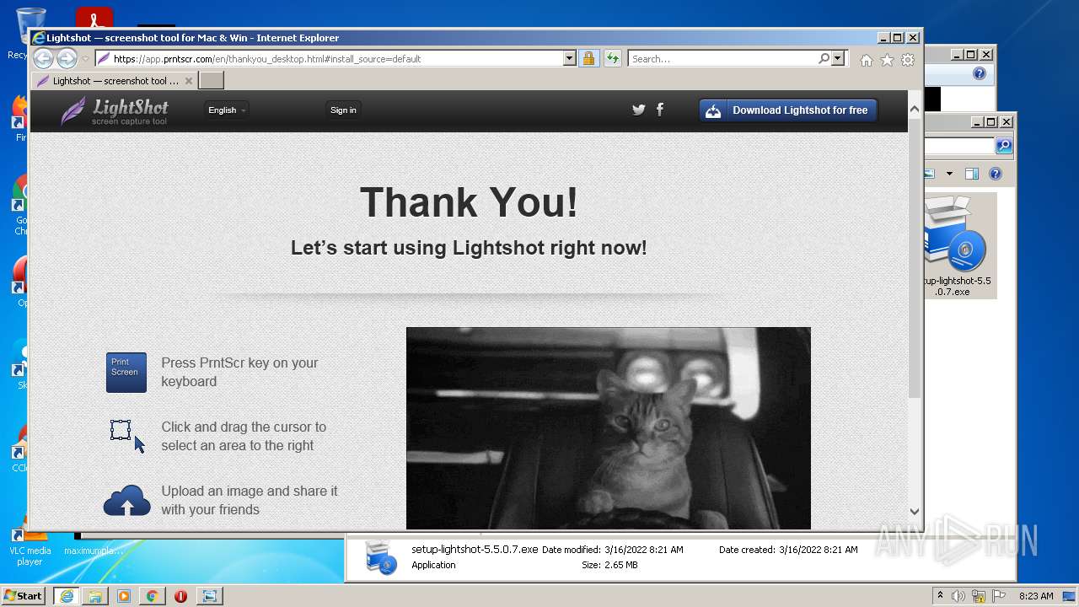Click the red Opera-style taskbar icon
1079x607 pixels.
(x=180, y=596)
